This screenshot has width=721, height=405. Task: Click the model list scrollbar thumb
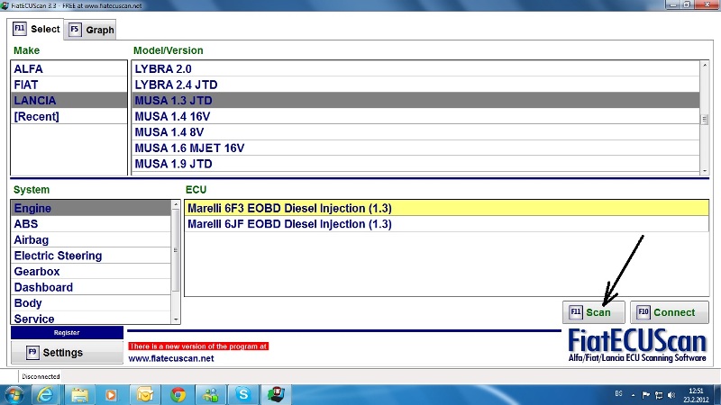point(704,120)
